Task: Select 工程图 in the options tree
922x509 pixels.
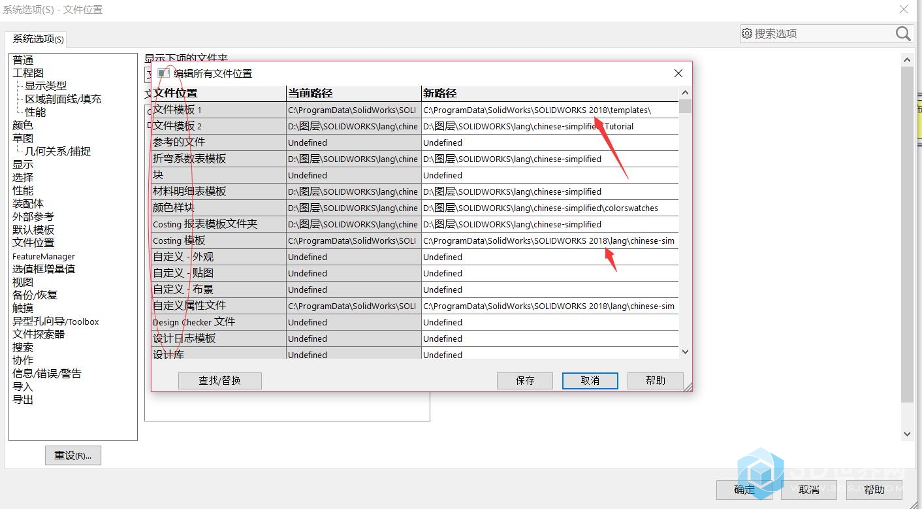Action: pyautogui.click(x=28, y=73)
